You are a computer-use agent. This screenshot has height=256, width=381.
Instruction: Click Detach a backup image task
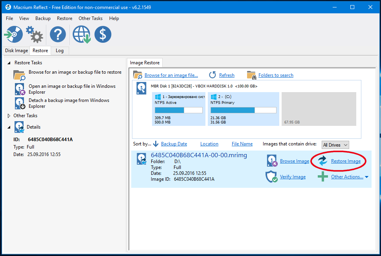pos(69,103)
